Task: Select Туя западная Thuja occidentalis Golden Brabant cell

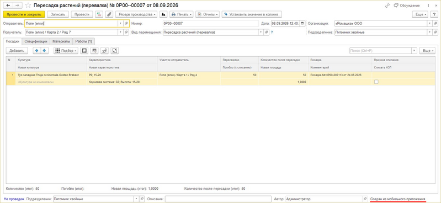Action: (52, 75)
